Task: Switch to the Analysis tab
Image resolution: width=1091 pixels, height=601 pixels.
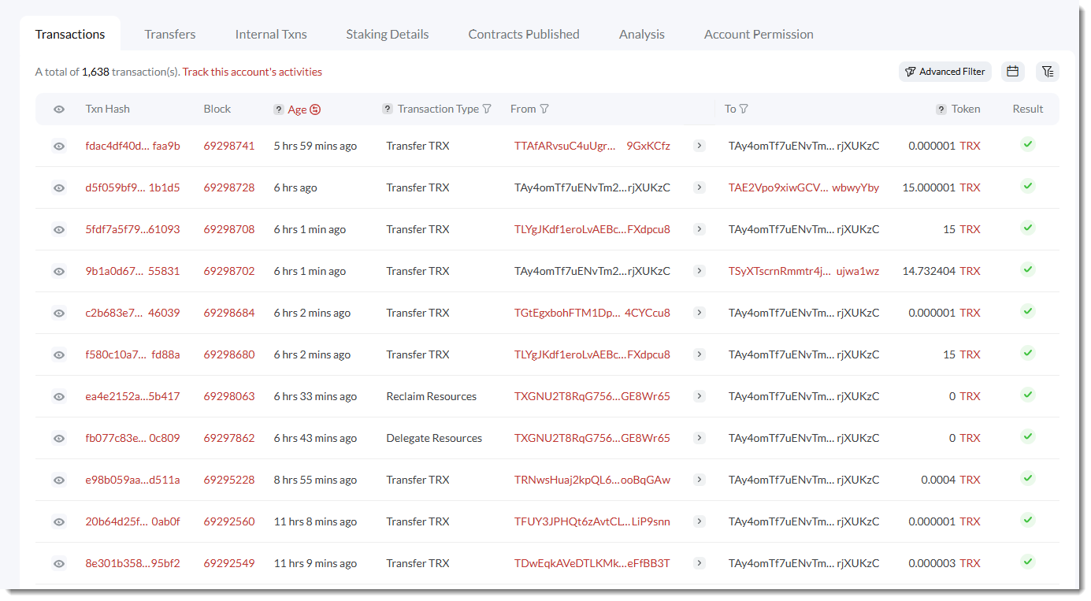Action: pyautogui.click(x=642, y=35)
